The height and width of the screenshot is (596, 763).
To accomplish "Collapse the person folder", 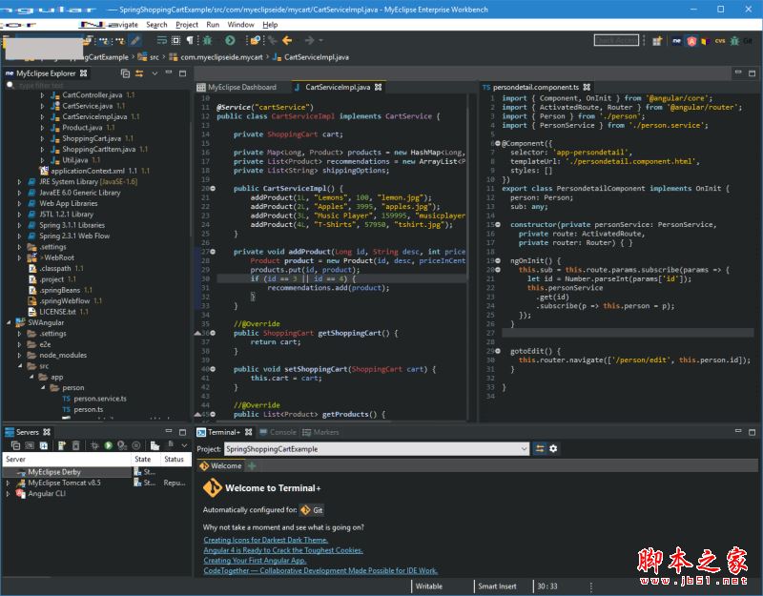I will (42, 388).
